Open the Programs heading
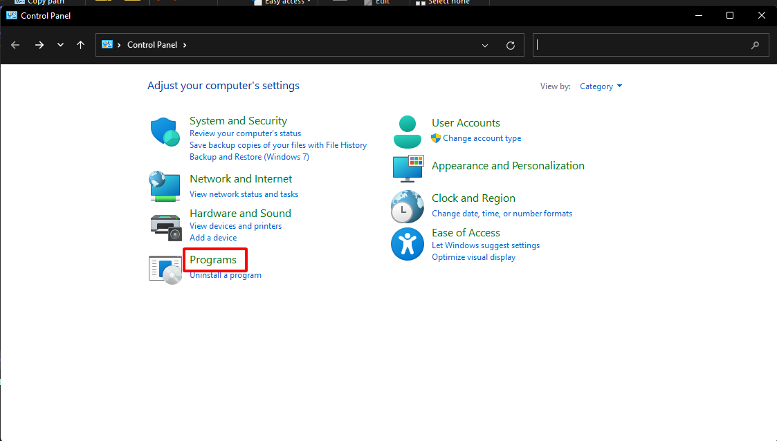The width and height of the screenshot is (777, 441). coord(213,260)
